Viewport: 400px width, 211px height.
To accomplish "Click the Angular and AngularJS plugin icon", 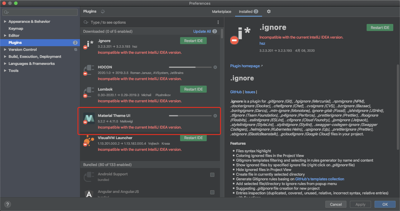I will (89, 194).
